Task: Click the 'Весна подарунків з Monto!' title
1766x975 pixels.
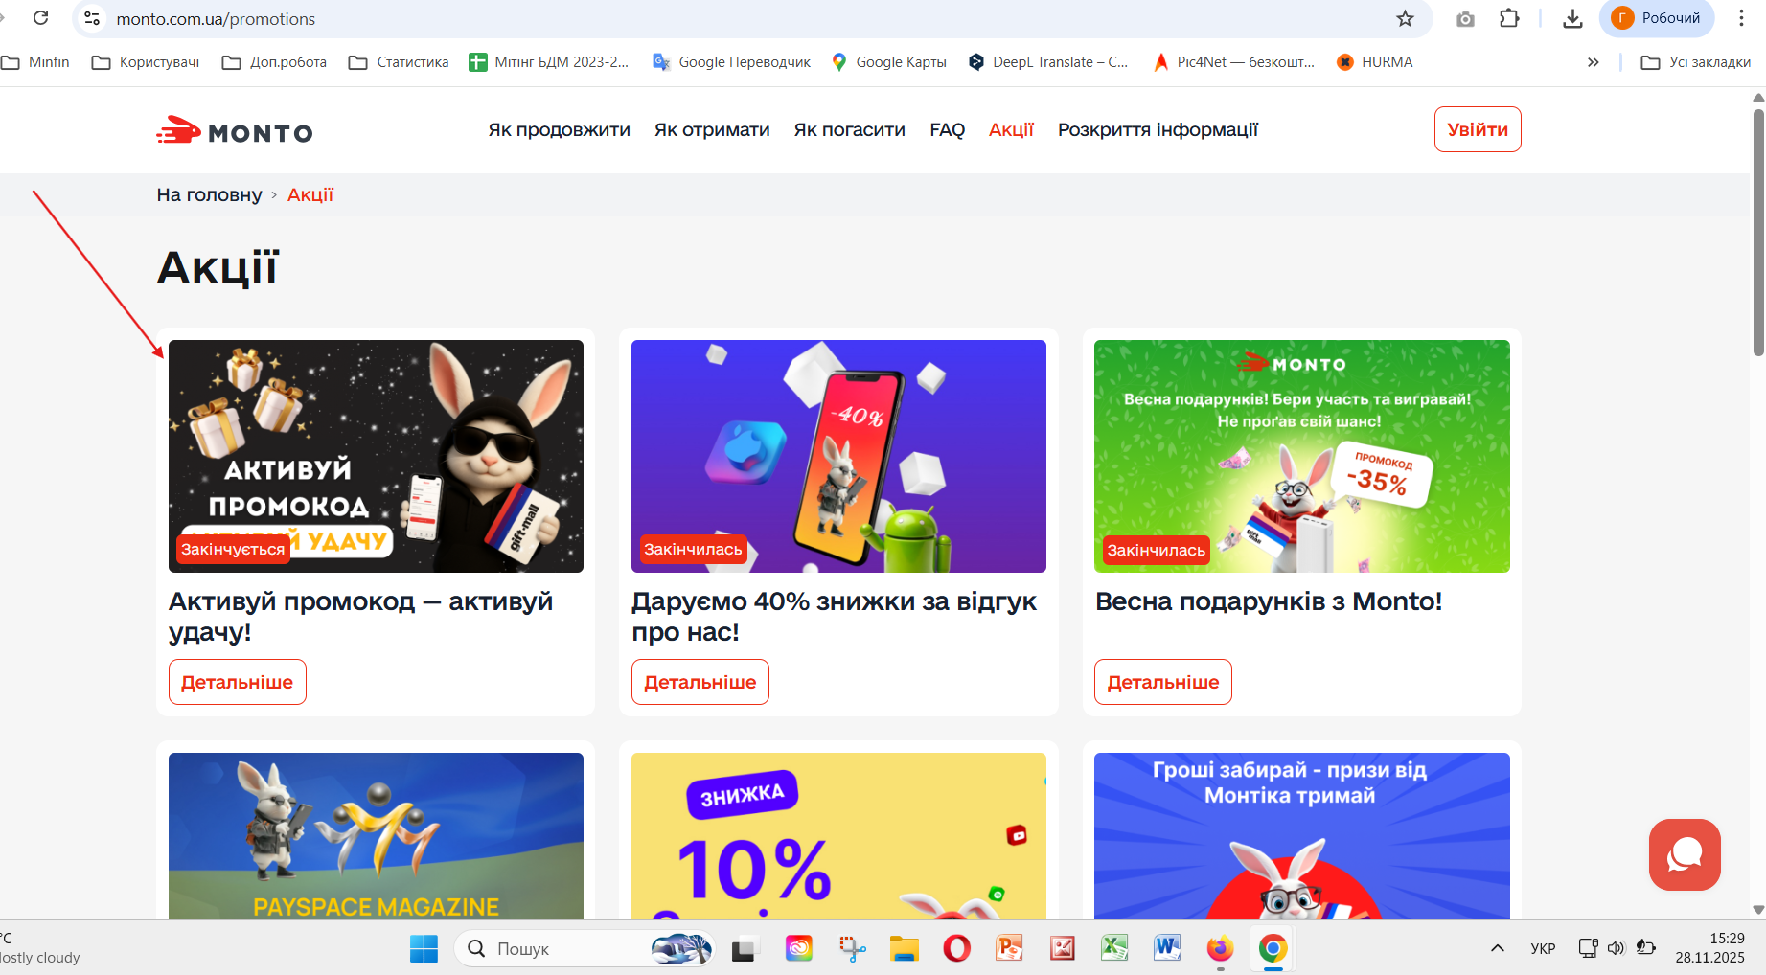Action: click(1269, 601)
